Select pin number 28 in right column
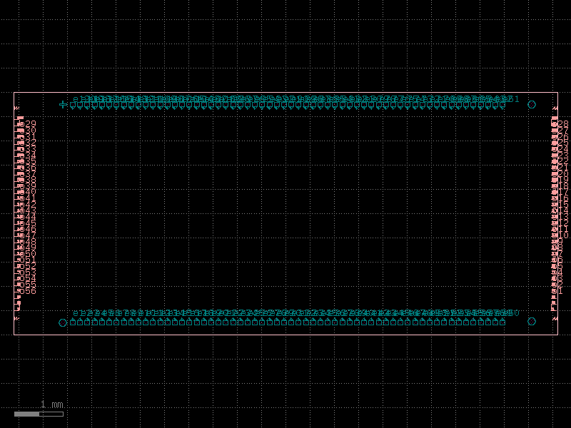571x428 pixels. point(563,123)
